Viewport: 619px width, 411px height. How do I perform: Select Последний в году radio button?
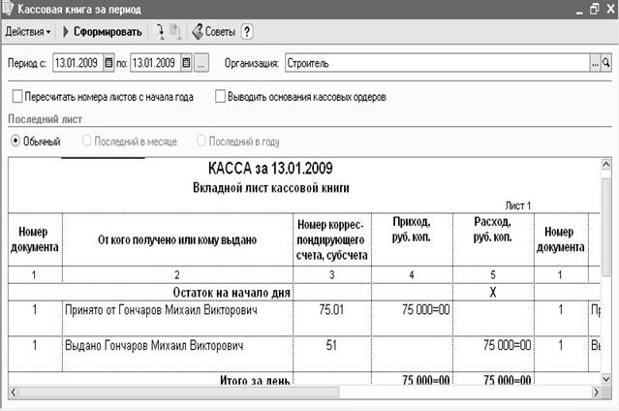click(201, 141)
